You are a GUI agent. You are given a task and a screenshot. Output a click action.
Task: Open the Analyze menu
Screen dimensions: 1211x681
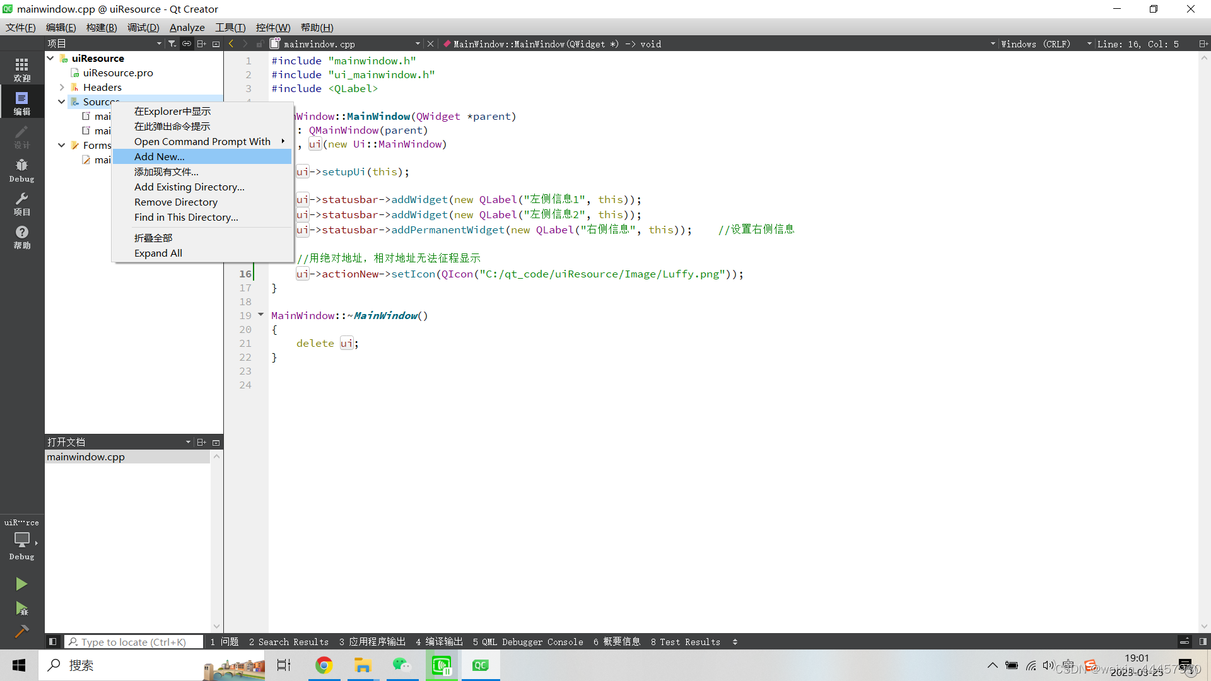click(x=187, y=27)
